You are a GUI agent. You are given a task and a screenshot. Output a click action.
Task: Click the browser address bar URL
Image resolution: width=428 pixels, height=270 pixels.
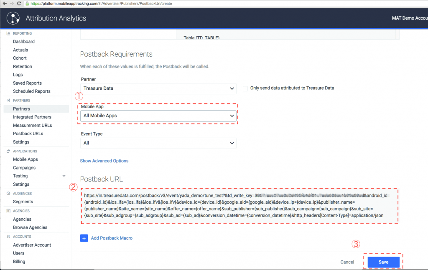coord(101,3)
